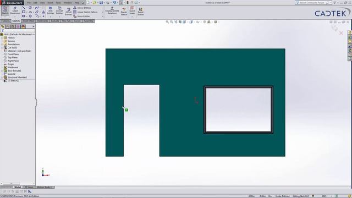
Task: Open the dropdown under Convert Entities
Action: click(x=59, y=16)
